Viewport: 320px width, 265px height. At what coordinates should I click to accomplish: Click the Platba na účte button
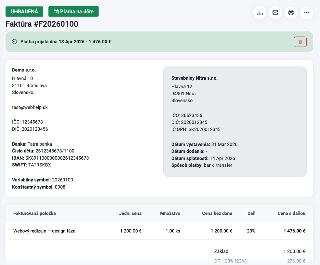point(73,11)
